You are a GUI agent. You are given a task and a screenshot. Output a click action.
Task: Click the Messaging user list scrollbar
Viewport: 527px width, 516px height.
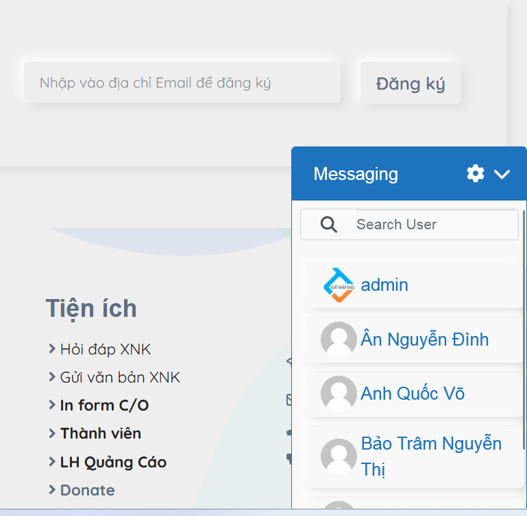coord(524,330)
